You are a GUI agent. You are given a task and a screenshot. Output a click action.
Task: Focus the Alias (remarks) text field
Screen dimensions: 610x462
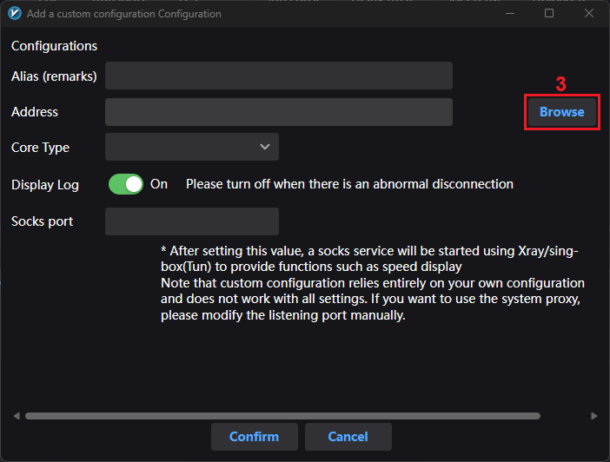(x=278, y=76)
